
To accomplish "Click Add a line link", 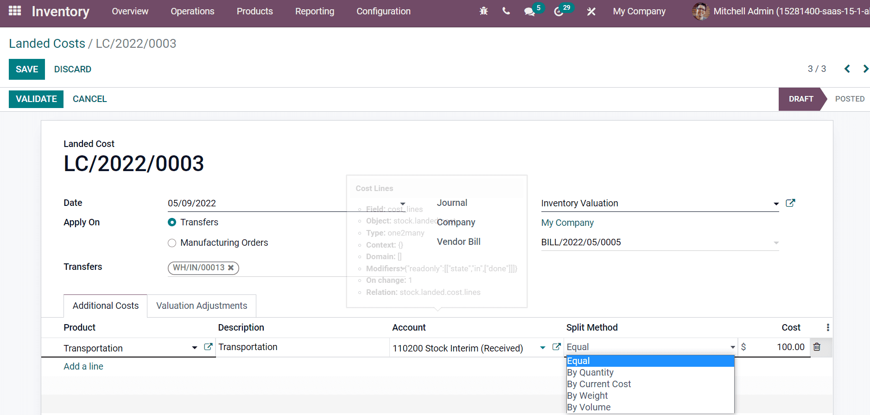I will [x=83, y=366].
